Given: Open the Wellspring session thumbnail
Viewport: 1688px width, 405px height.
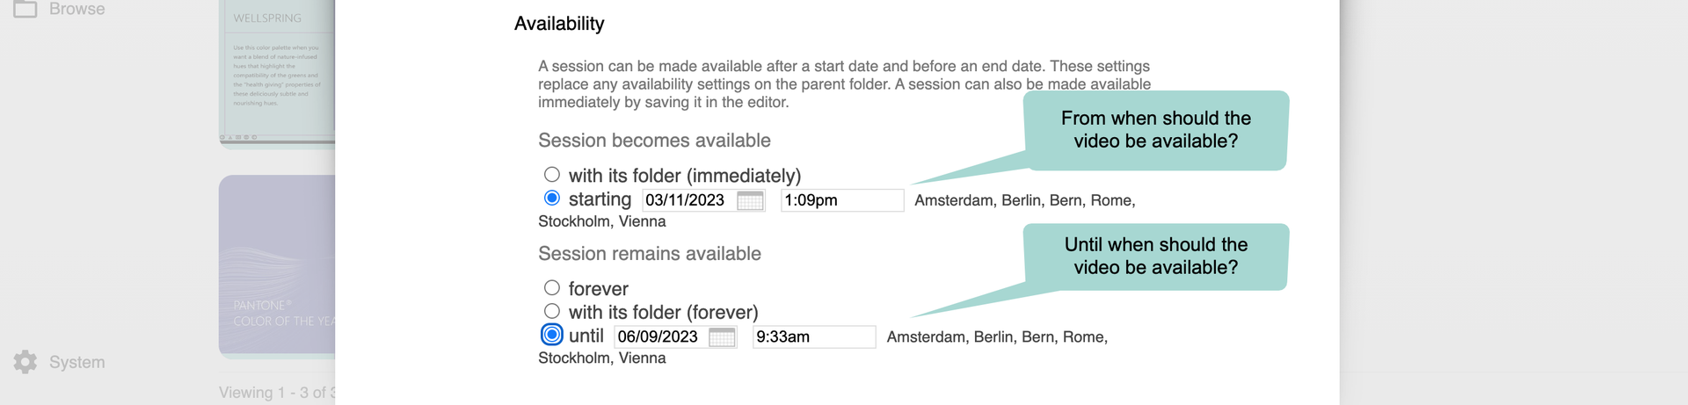Looking at the screenshot, I should (x=277, y=75).
